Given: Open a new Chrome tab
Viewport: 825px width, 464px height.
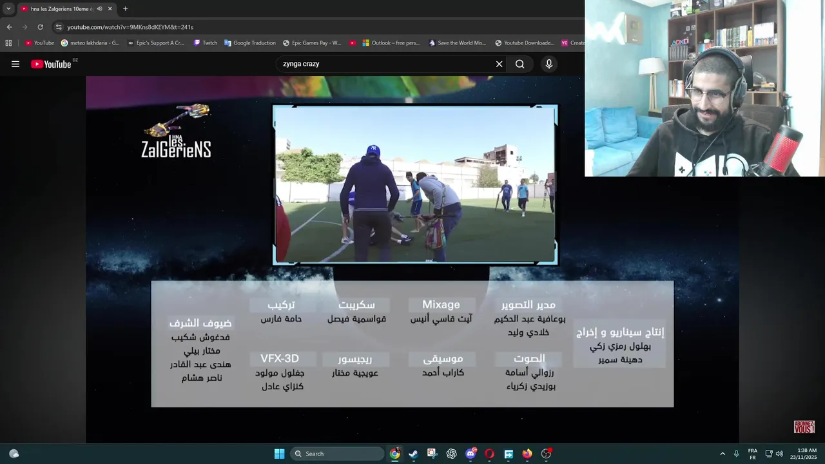Looking at the screenshot, I should click(125, 9).
